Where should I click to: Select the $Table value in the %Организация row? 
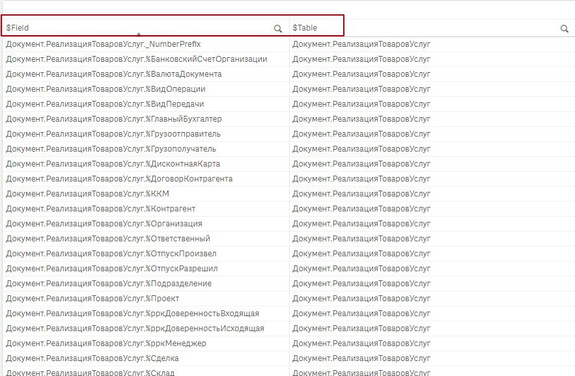[x=361, y=224]
